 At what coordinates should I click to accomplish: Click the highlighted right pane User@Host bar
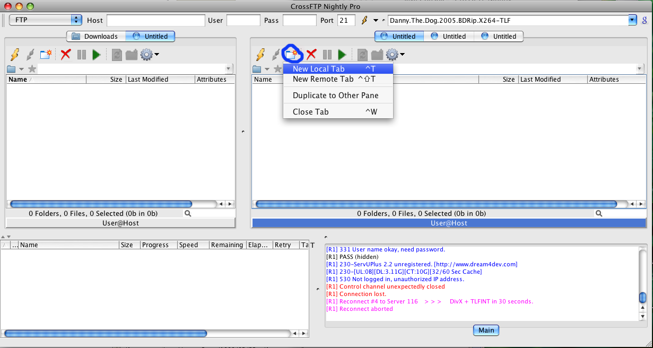point(449,223)
